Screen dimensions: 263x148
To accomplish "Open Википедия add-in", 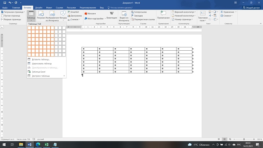I will click(111, 15).
